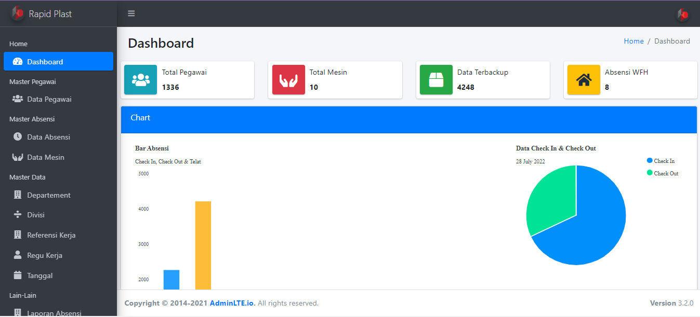Viewport: 700px width, 317px height.
Task: Click the yellow Absensi WFH house icon
Action: click(x=584, y=80)
